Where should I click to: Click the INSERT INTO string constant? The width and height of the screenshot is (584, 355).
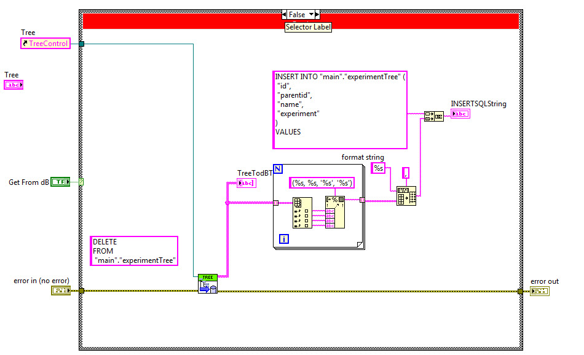(x=339, y=110)
